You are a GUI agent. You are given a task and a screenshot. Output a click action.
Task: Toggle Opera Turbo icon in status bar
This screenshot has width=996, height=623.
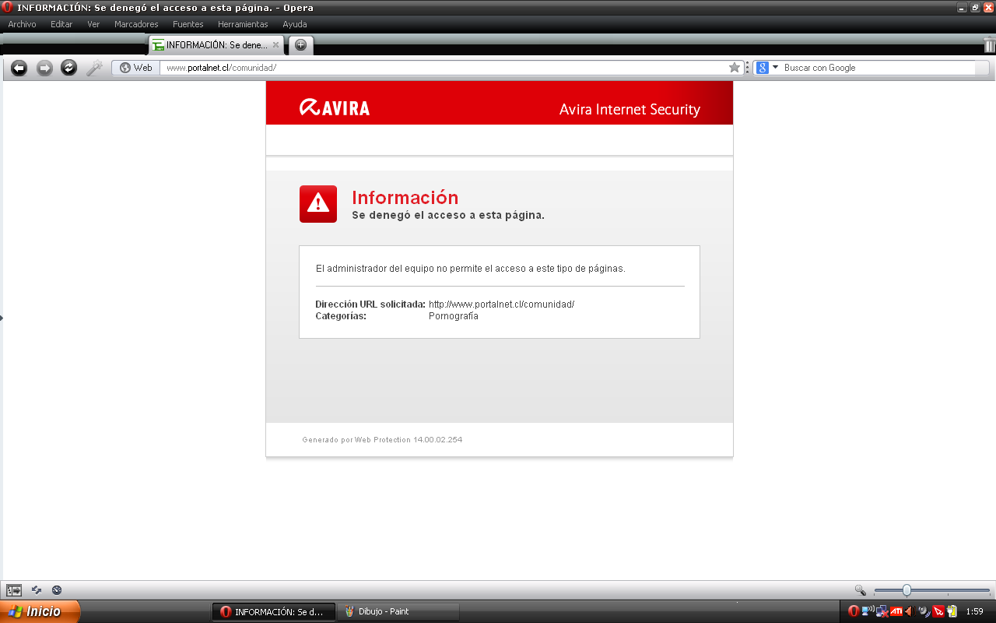(57, 590)
